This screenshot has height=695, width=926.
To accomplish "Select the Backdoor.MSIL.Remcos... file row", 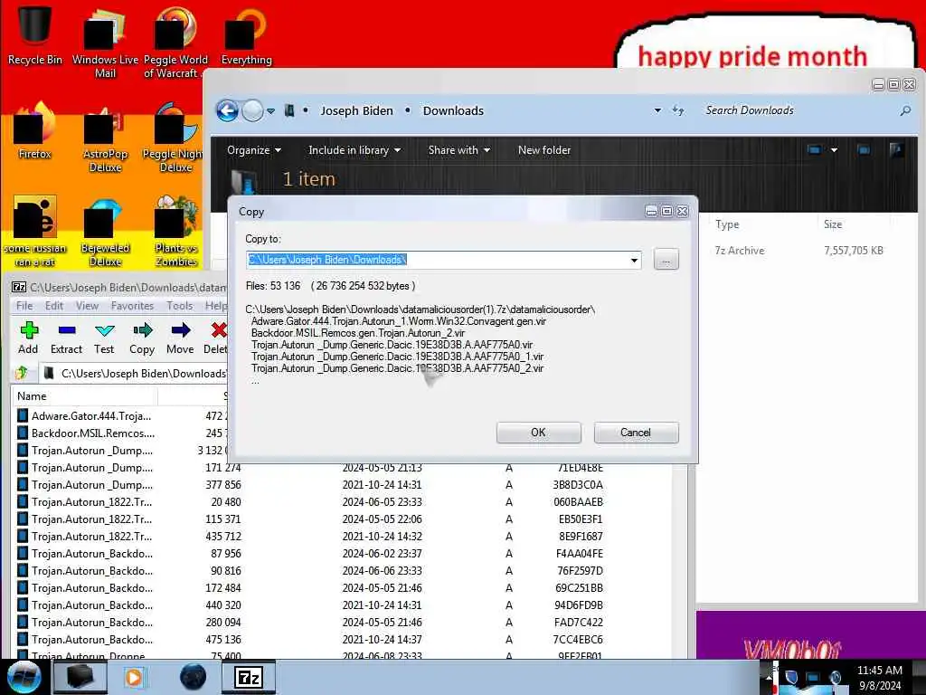I will point(120,433).
